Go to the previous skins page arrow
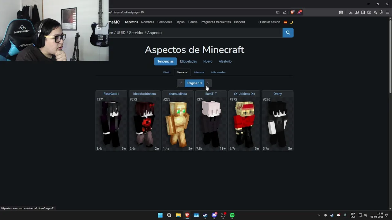The height and width of the screenshot is (220, 392). pyautogui.click(x=181, y=83)
